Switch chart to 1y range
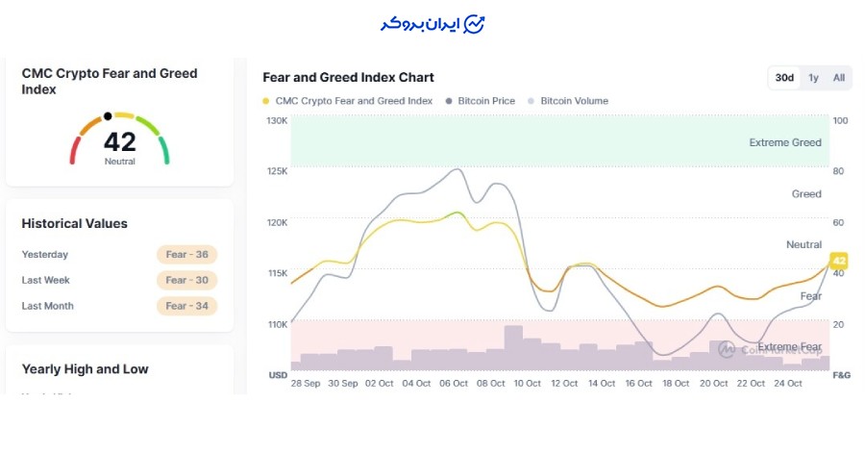This screenshot has width=865, height=453. coord(813,78)
